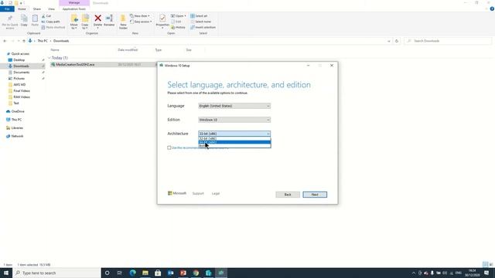Viewport: 495px width, 278px height.
Task: Select the MediaCreationTool20H2.exe file
Action: pyautogui.click(x=75, y=65)
